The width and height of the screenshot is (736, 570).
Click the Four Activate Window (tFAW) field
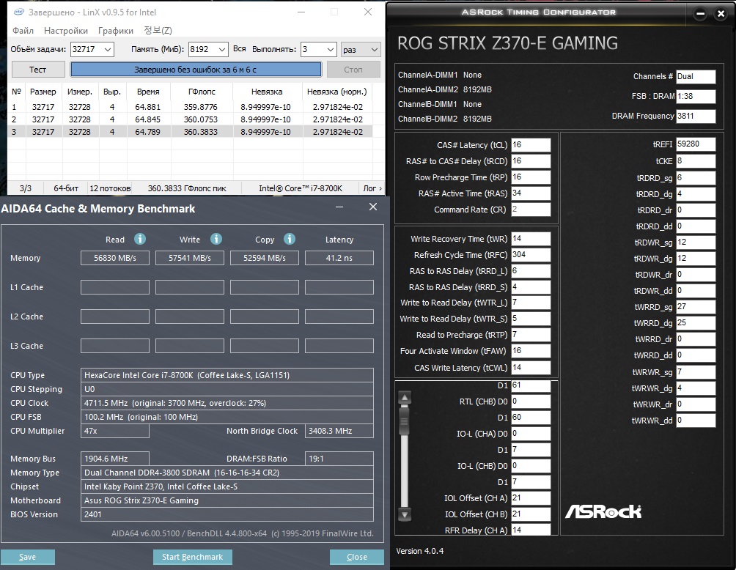(531, 351)
